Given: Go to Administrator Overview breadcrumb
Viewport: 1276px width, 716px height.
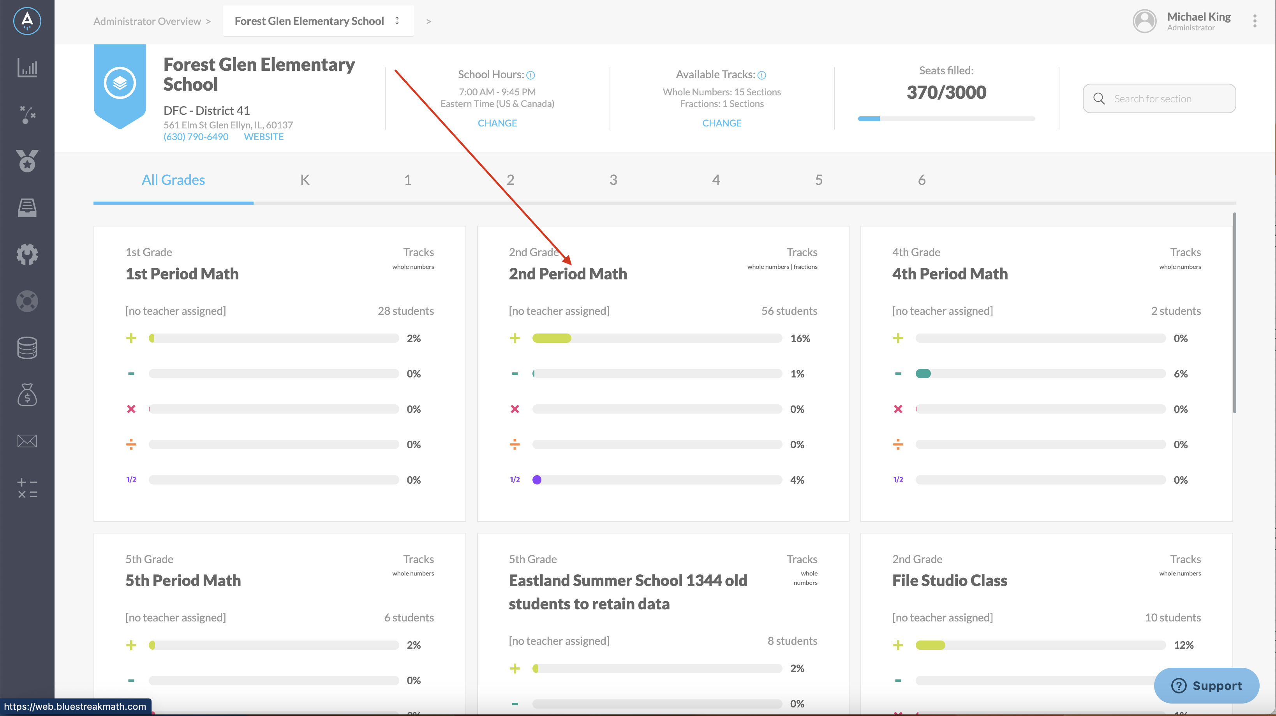Looking at the screenshot, I should [147, 21].
